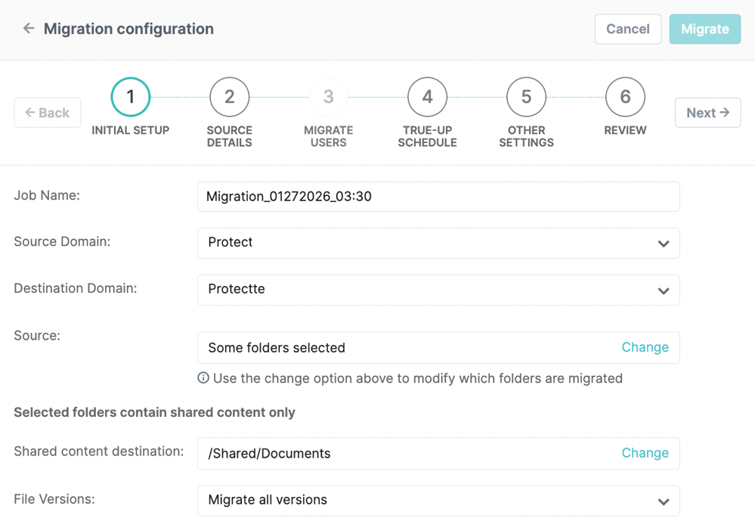Click Change link for Source folders
Image resolution: width=755 pixels, height=531 pixels.
point(645,348)
